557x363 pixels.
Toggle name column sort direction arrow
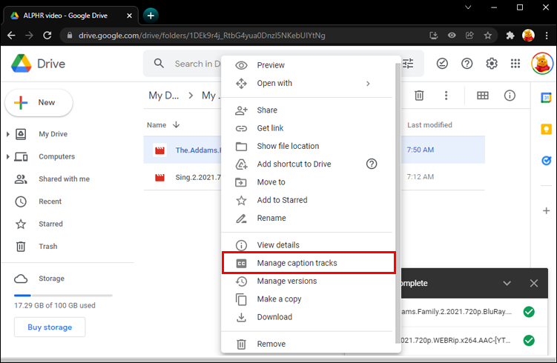177,125
